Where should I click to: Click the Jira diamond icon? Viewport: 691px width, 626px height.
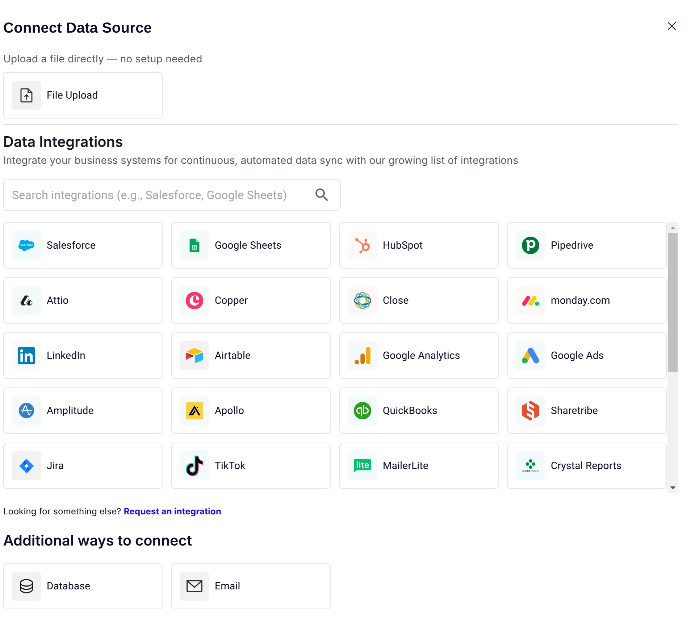[26, 466]
